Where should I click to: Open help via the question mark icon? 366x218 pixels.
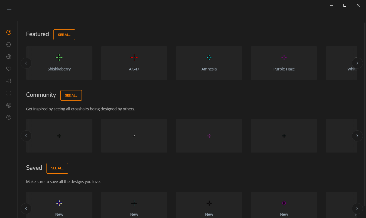tap(9, 117)
